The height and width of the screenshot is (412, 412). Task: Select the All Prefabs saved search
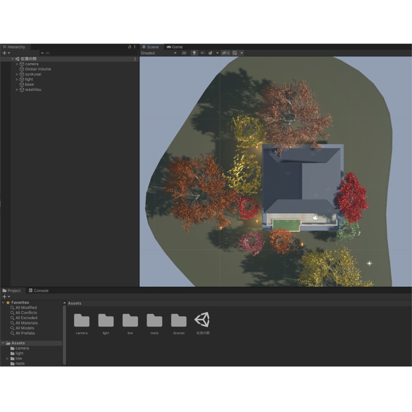pyautogui.click(x=25, y=333)
